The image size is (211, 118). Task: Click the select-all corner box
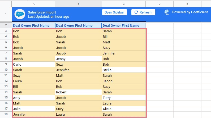point(6,4)
